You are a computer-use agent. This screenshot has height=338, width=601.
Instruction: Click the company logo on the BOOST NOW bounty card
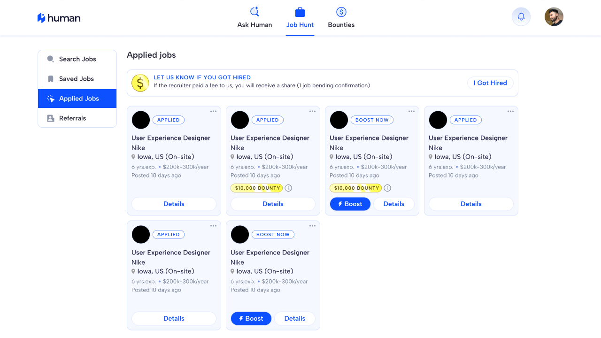tap(339, 120)
